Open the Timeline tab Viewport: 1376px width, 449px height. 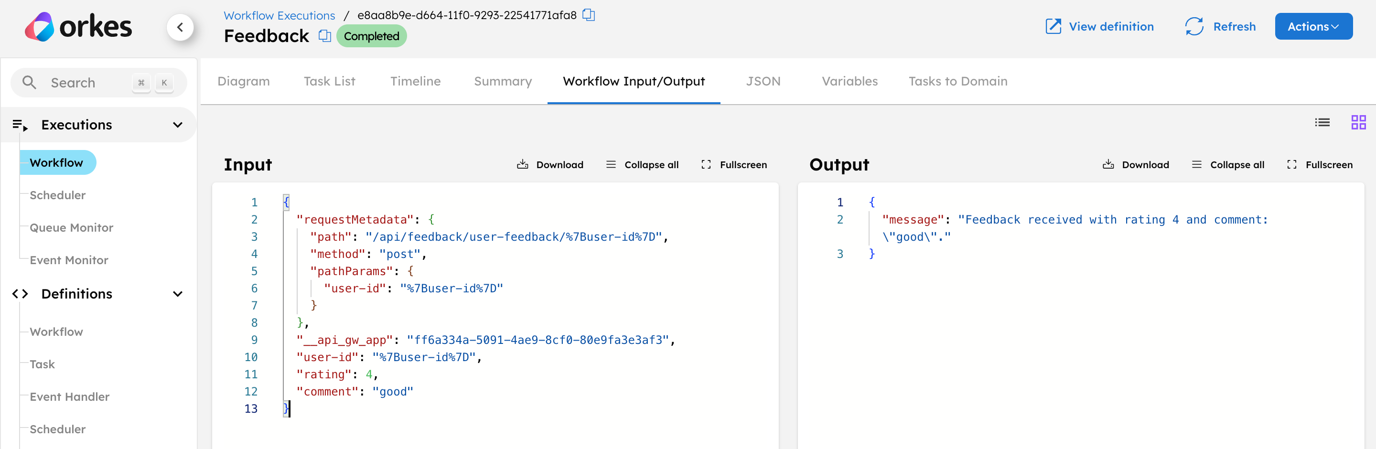point(415,81)
